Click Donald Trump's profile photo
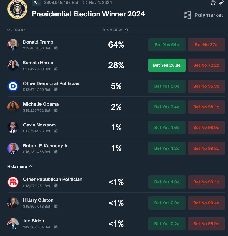Image resolution: width=228 pixels, height=236 pixels. coord(13,45)
